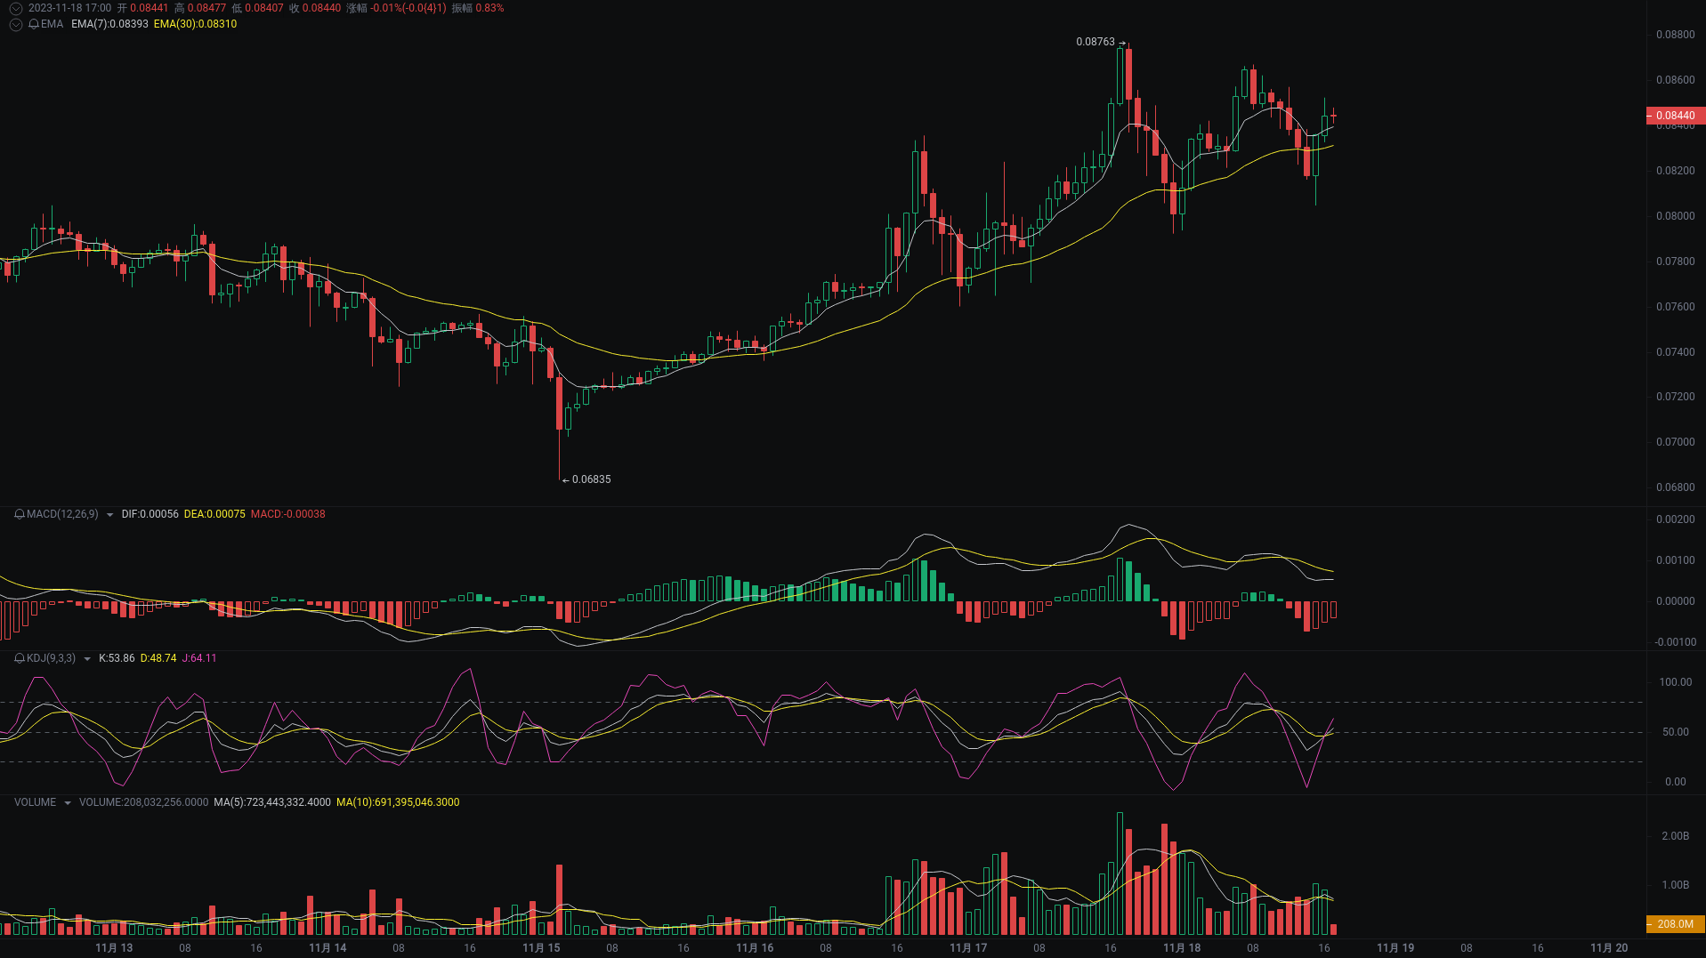Viewport: 1706px width, 958px height.
Task: Click the 2.00B volume axis label
Action: [x=1675, y=836]
